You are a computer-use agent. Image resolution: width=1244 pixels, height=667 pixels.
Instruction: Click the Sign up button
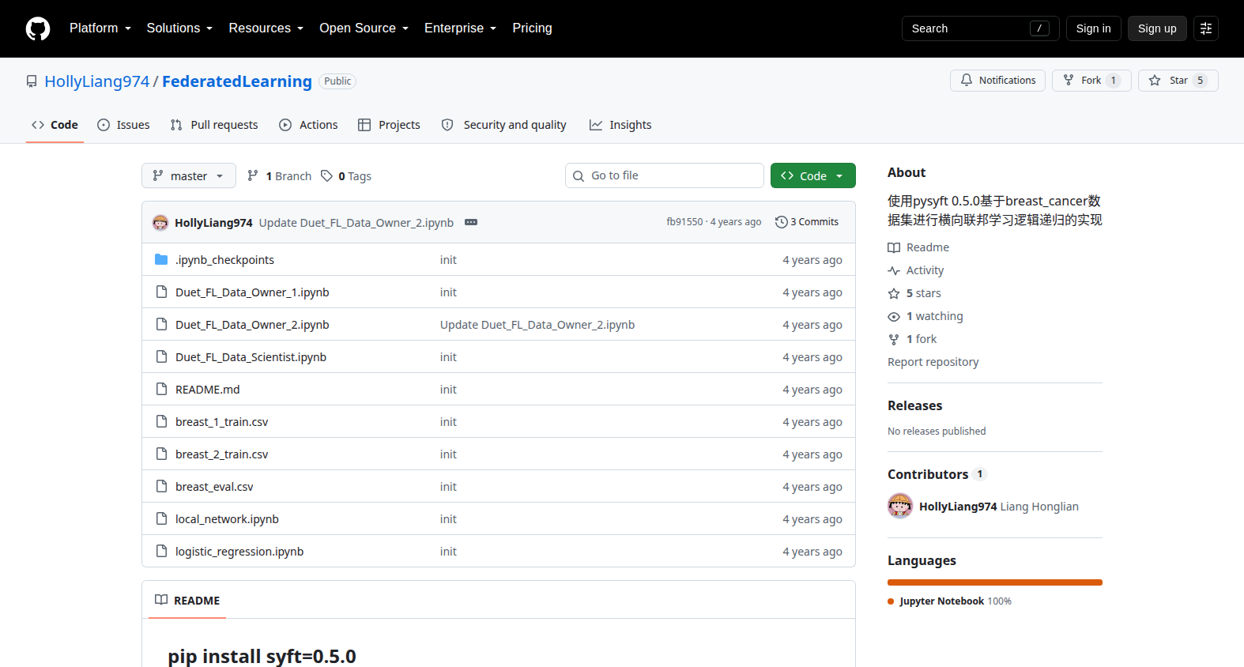coord(1157,28)
